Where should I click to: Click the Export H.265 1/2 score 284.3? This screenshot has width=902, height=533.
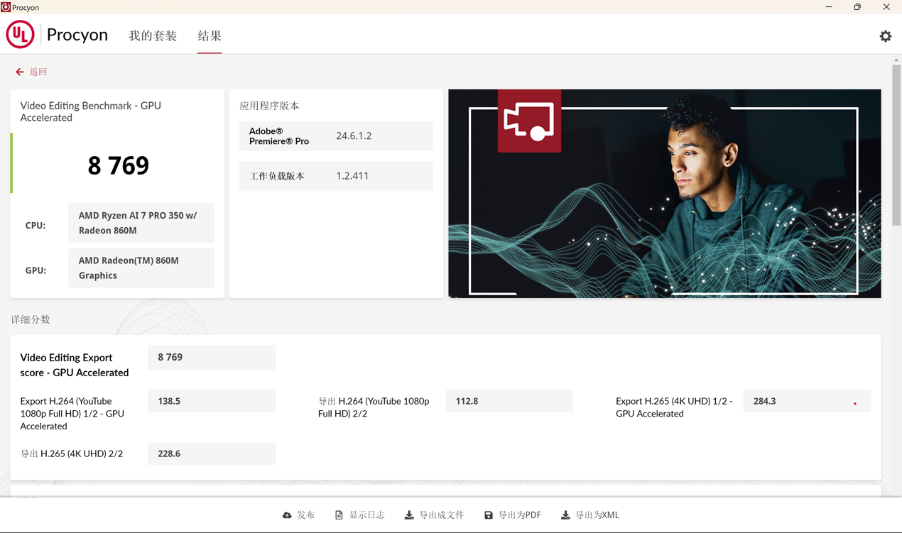[x=806, y=402]
